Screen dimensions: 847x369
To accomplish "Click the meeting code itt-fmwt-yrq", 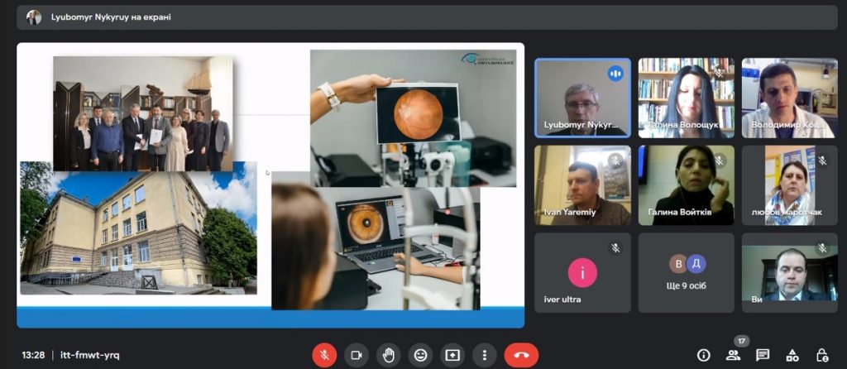I will [90, 355].
